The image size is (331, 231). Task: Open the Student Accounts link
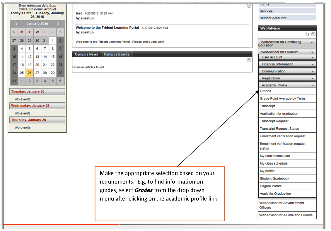click(273, 18)
